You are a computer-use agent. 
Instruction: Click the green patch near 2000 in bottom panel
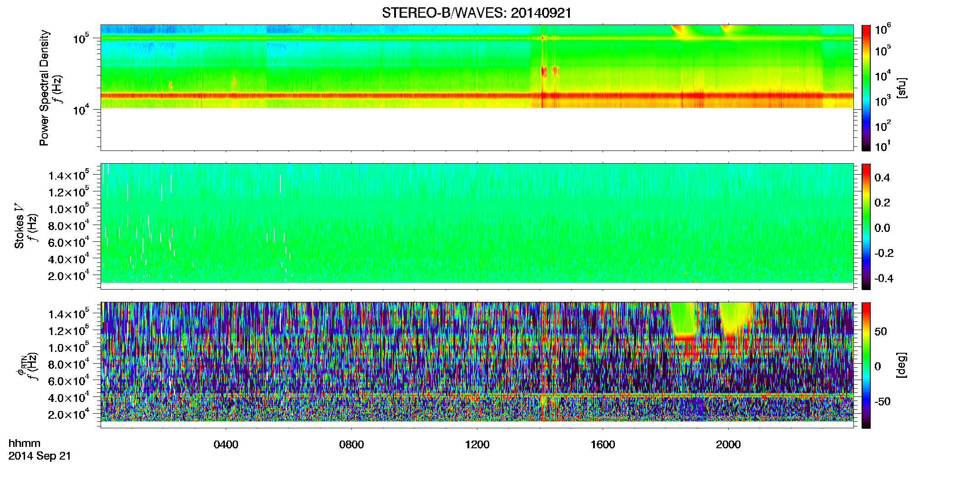pos(736,317)
